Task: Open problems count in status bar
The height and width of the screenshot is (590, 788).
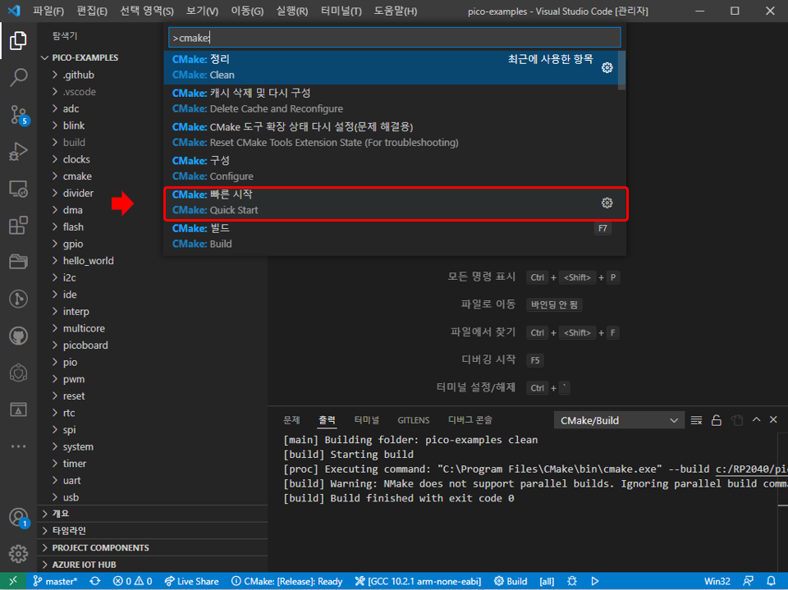Action: pos(133,581)
